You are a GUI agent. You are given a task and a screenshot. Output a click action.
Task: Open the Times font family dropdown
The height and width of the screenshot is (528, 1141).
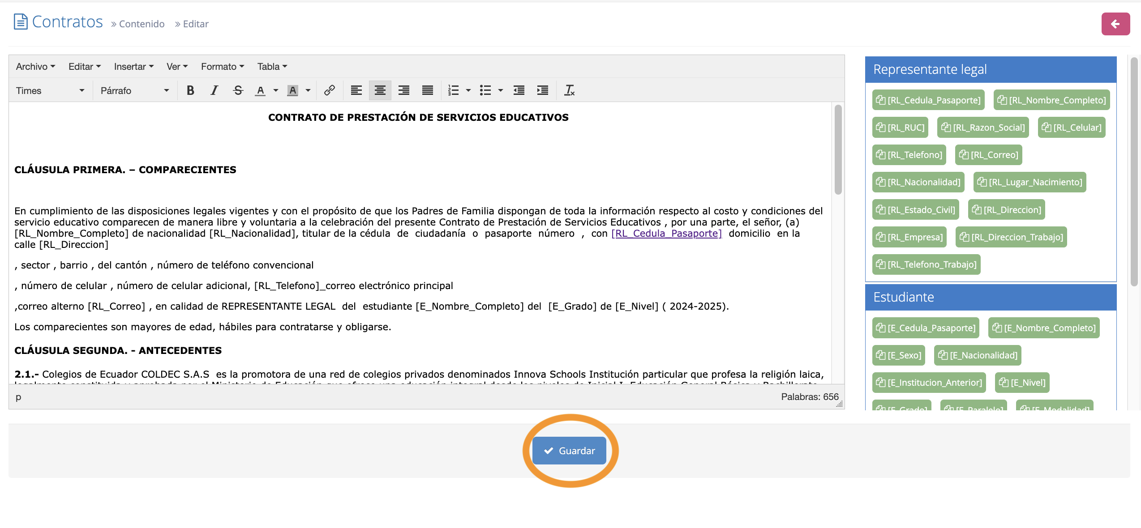pyautogui.click(x=50, y=90)
